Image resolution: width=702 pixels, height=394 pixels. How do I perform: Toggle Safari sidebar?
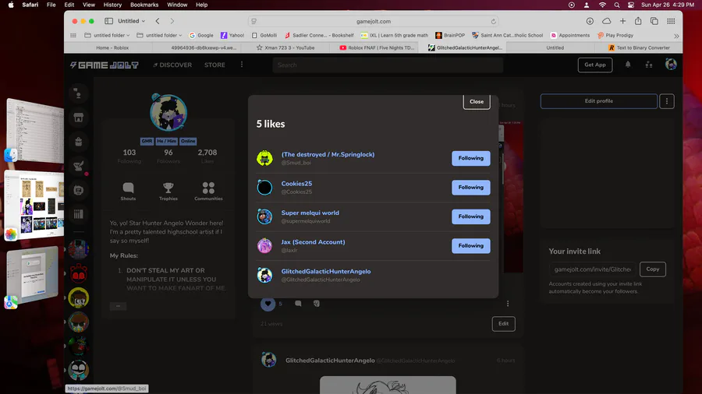point(108,21)
